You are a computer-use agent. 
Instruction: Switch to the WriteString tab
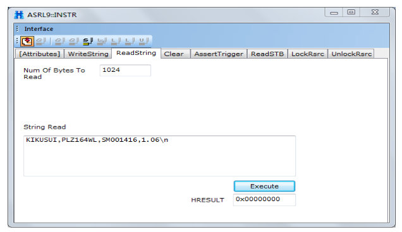point(88,54)
